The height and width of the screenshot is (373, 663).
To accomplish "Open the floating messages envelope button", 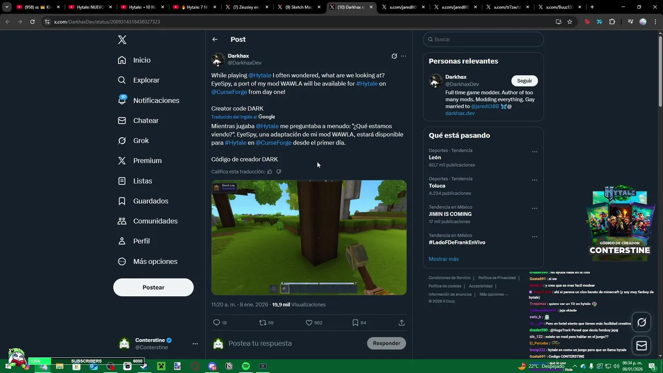I will (x=641, y=346).
